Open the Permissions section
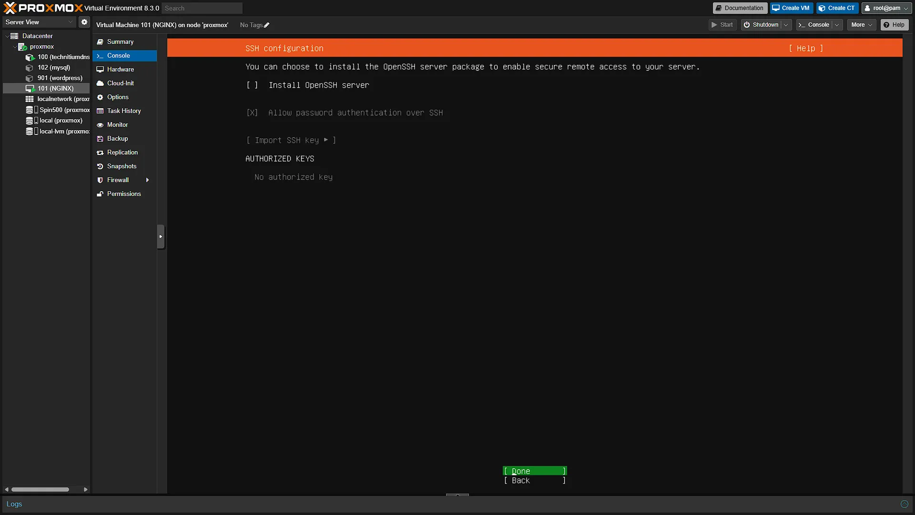915x515 pixels. [x=125, y=194]
